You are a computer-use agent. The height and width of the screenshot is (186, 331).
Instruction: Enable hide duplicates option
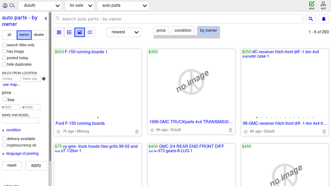(4, 64)
